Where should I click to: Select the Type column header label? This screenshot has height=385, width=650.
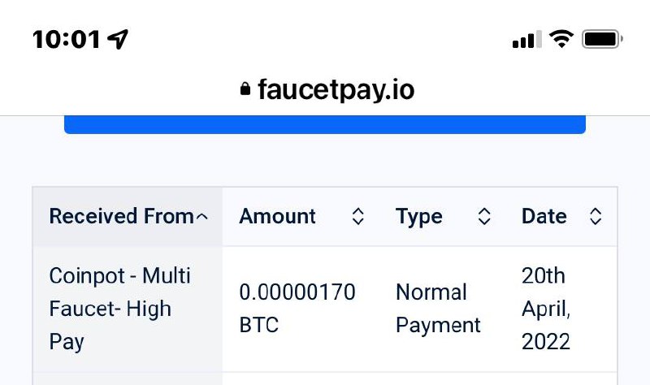click(419, 217)
